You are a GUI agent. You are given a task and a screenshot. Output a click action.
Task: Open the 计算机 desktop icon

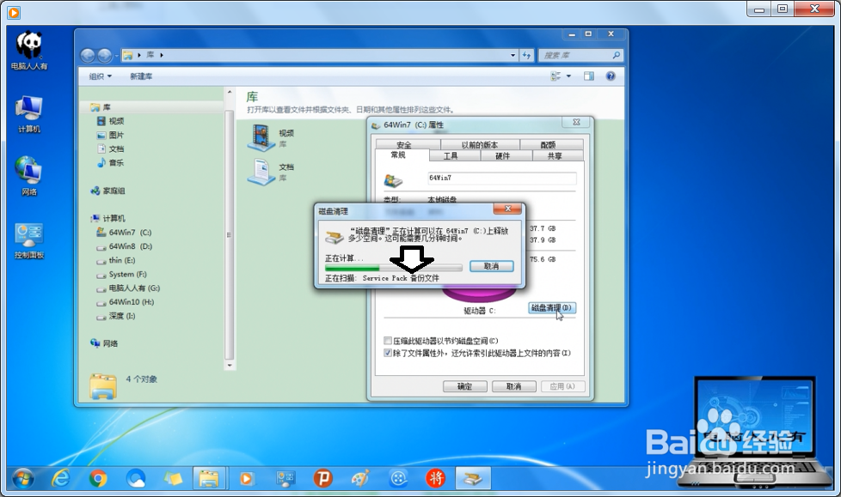click(x=29, y=114)
